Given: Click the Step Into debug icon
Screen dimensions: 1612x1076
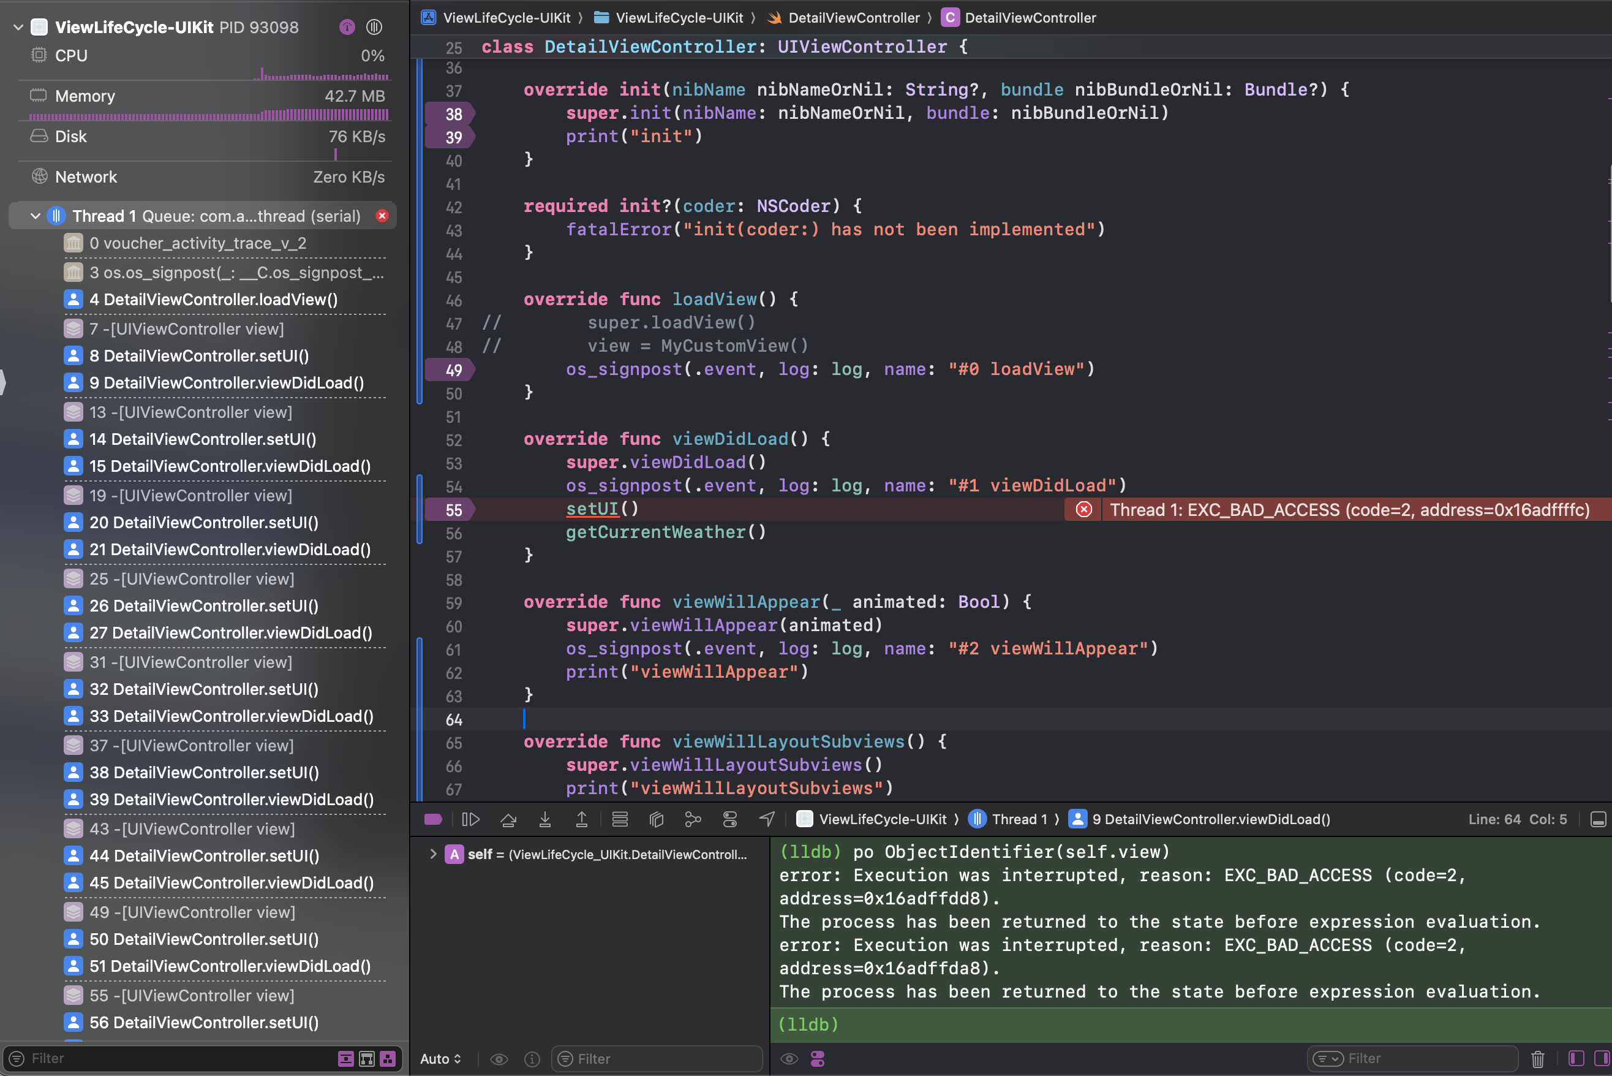Looking at the screenshot, I should click(x=545, y=819).
